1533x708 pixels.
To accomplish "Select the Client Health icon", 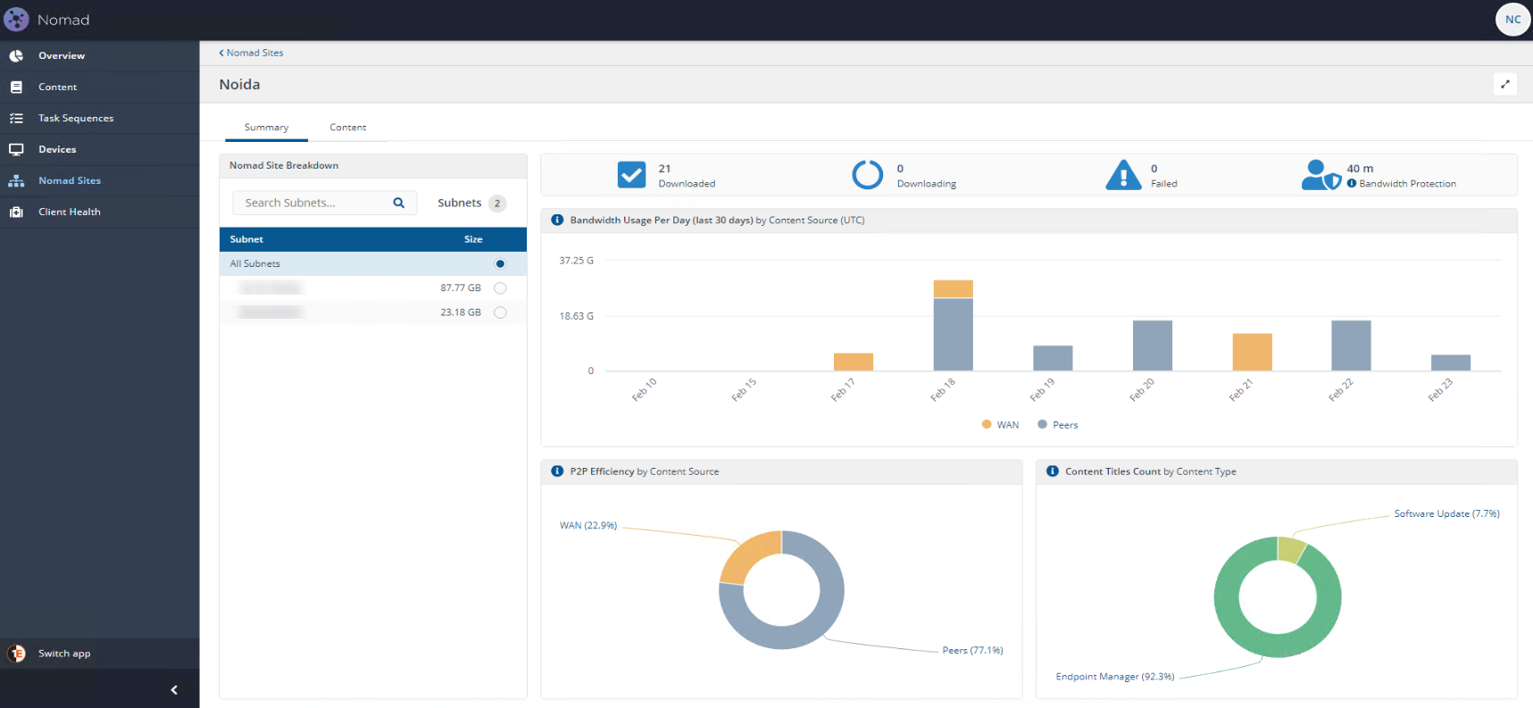I will (16, 212).
